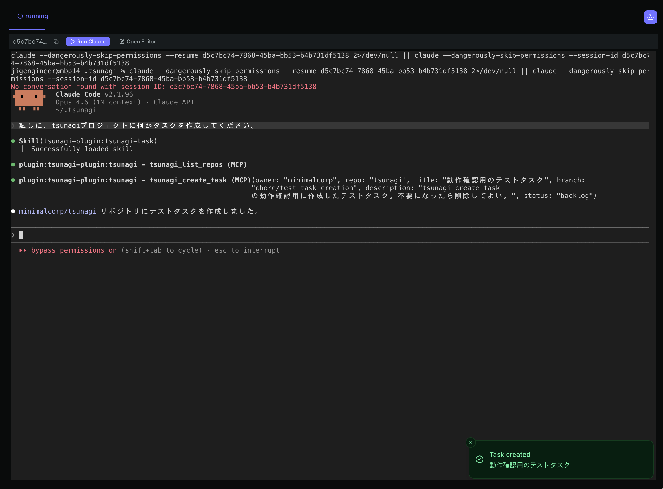Focus the Claude Code prompt input

click(330, 235)
